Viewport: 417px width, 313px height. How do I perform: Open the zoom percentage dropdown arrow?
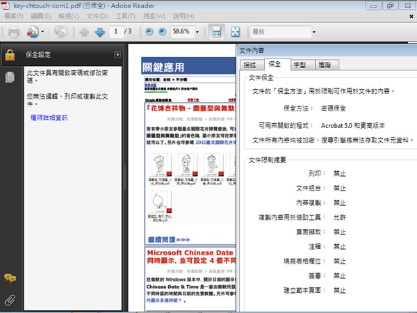pos(197,32)
